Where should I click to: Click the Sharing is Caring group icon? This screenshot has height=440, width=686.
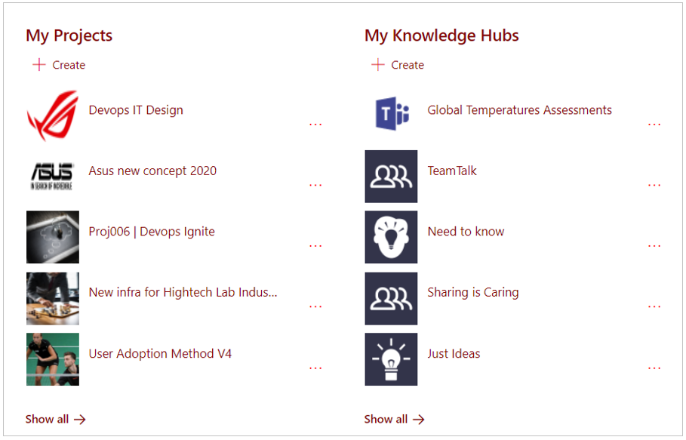click(391, 298)
